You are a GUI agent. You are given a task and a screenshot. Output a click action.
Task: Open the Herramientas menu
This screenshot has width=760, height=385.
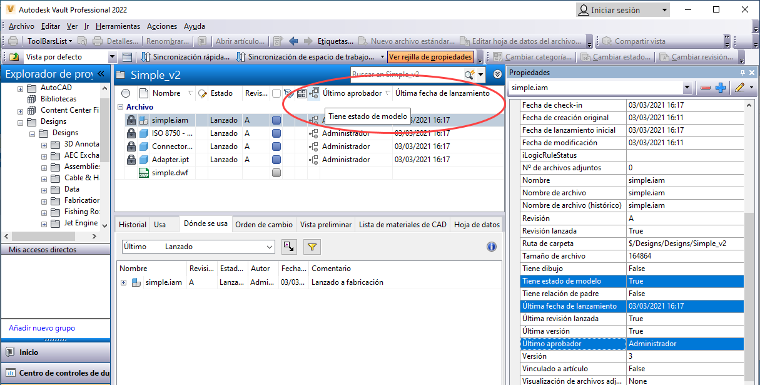(x=118, y=26)
